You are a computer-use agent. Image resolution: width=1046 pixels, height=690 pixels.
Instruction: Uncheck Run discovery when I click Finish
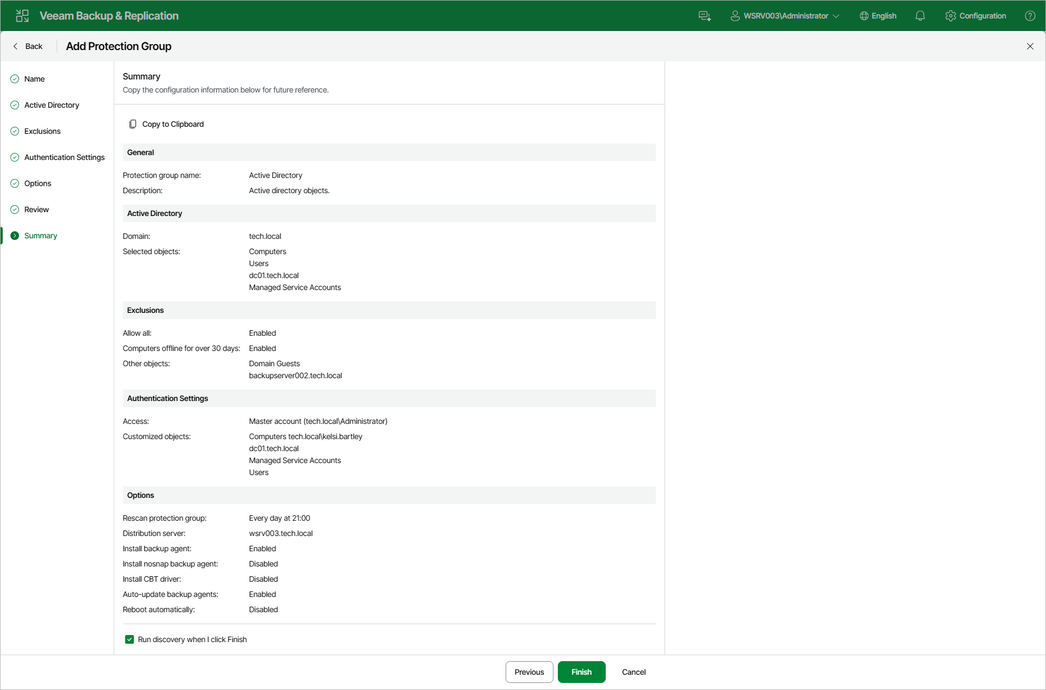coord(130,639)
